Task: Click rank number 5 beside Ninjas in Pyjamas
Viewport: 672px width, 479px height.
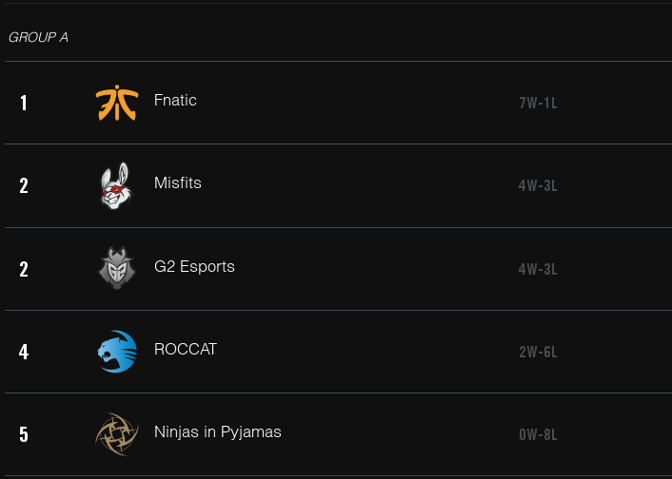Action: [x=24, y=434]
